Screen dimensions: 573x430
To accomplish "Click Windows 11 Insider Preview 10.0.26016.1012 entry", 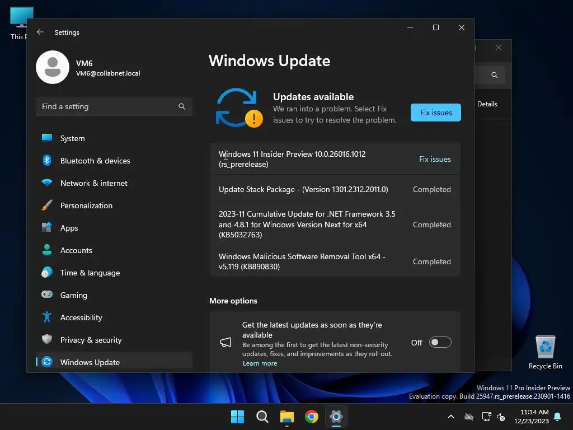I will coord(335,159).
